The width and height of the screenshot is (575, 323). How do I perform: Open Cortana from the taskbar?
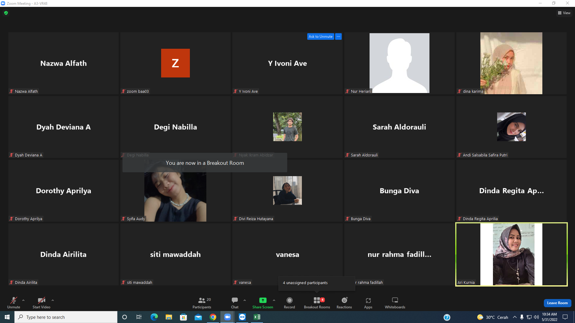pos(125,317)
